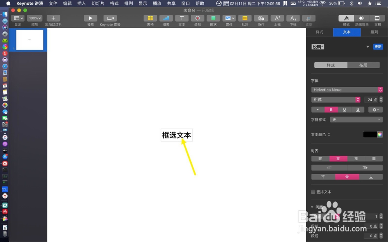Select slide 1 thumbnail in the navigator
Image resolution: width=388 pixels, height=242 pixels.
coord(29,39)
